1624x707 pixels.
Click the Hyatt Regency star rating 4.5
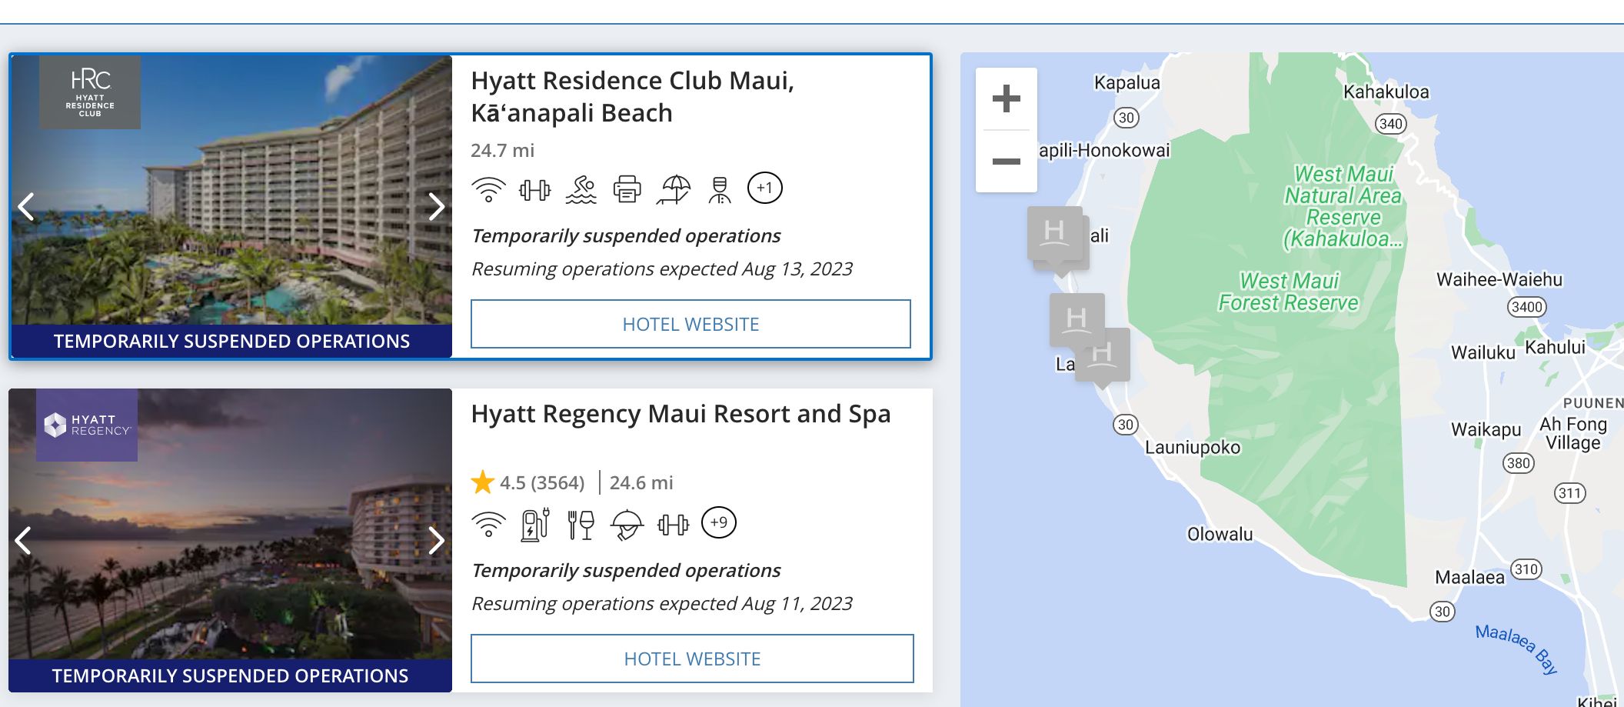pyautogui.click(x=527, y=482)
